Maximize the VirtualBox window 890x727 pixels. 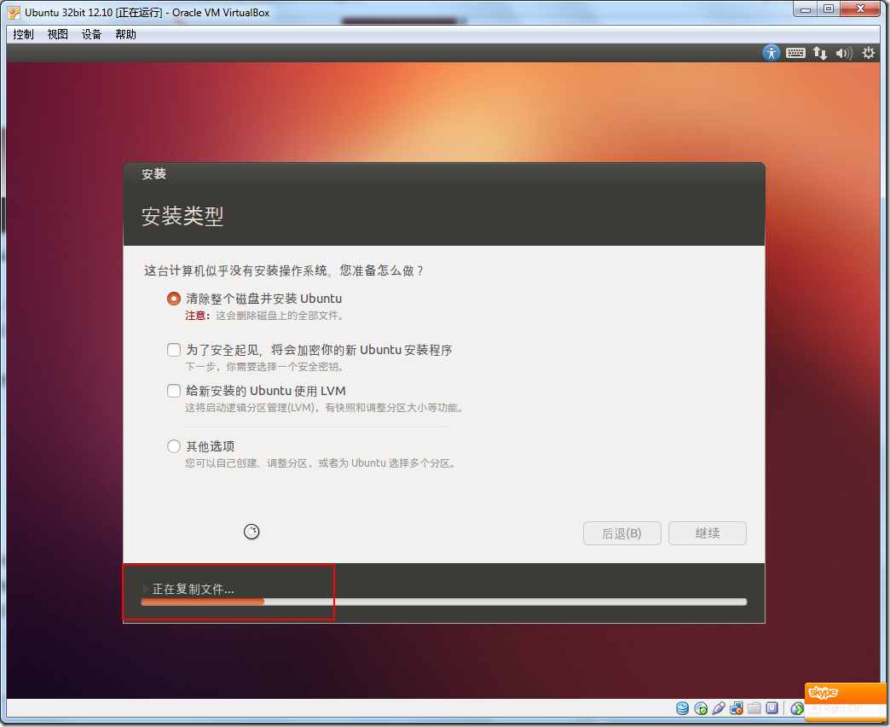coord(829,9)
